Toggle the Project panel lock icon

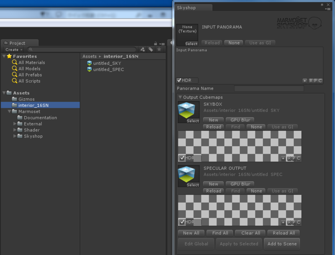tap(155, 44)
